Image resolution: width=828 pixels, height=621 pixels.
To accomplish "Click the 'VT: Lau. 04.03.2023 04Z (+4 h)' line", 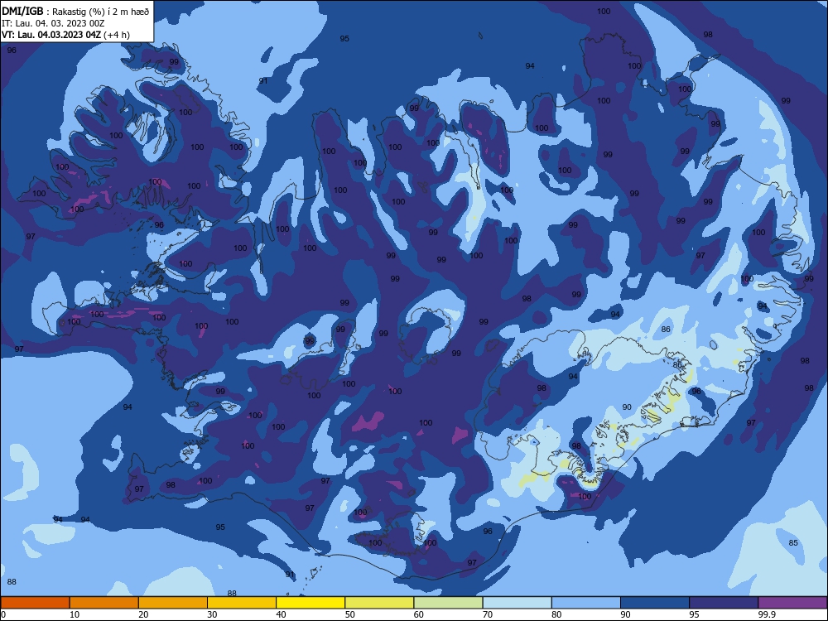I will (x=65, y=35).
